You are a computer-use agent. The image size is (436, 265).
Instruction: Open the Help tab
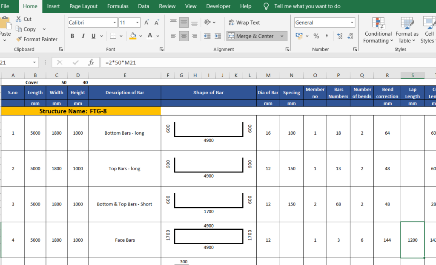(246, 6)
